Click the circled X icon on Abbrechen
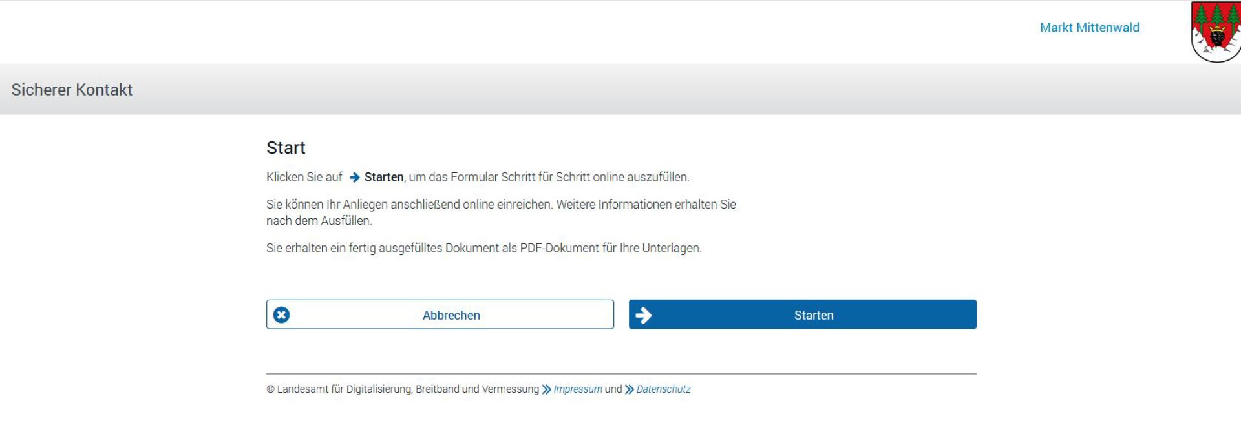The image size is (1241, 443). (281, 315)
